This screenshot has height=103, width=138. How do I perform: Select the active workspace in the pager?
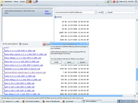click(x=119, y=101)
